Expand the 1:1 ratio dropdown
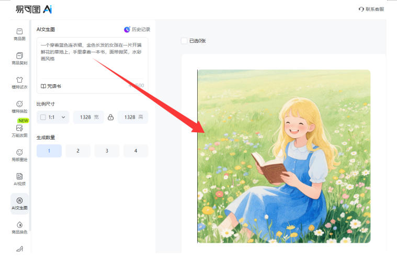The width and height of the screenshot is (397, 262). pos(53,117)
